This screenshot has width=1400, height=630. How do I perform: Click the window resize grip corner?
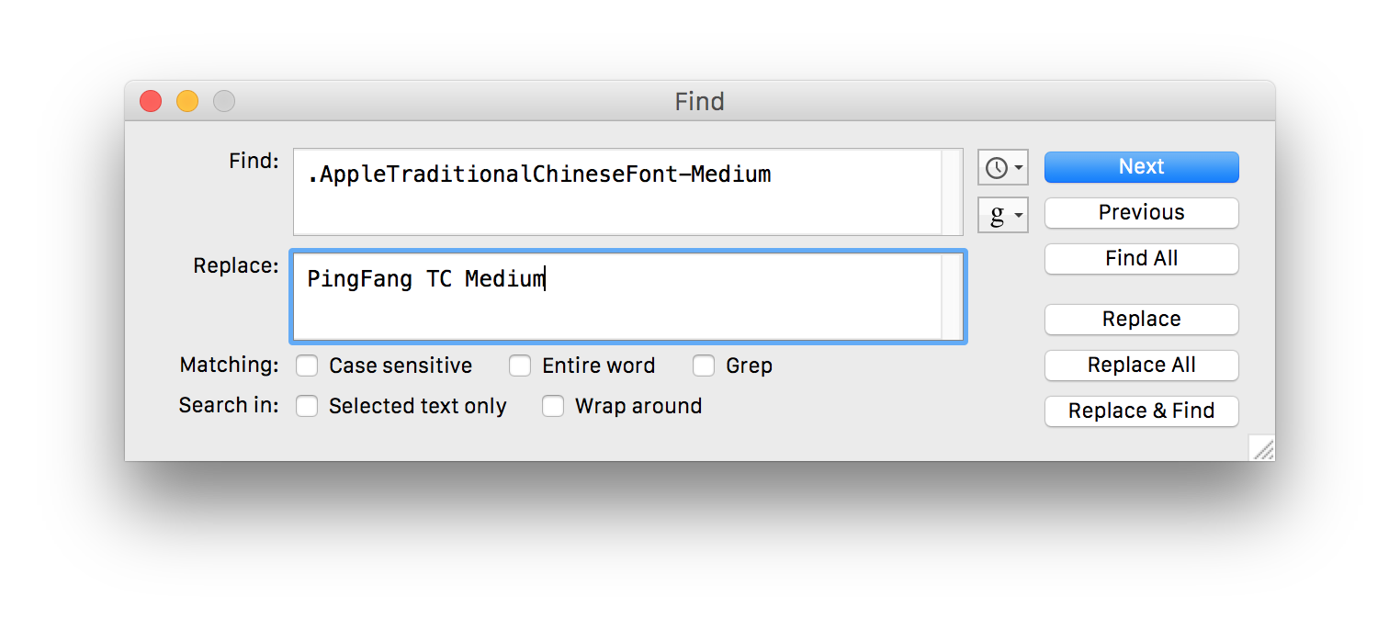[x=1263, y=449]
